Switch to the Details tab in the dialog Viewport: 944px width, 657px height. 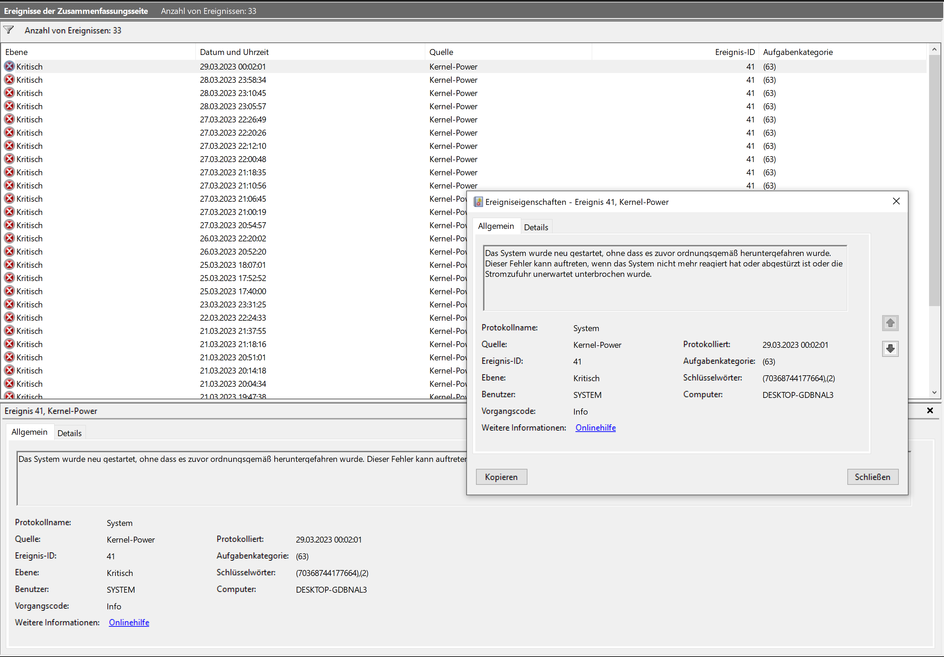click(x=535, y=227)
